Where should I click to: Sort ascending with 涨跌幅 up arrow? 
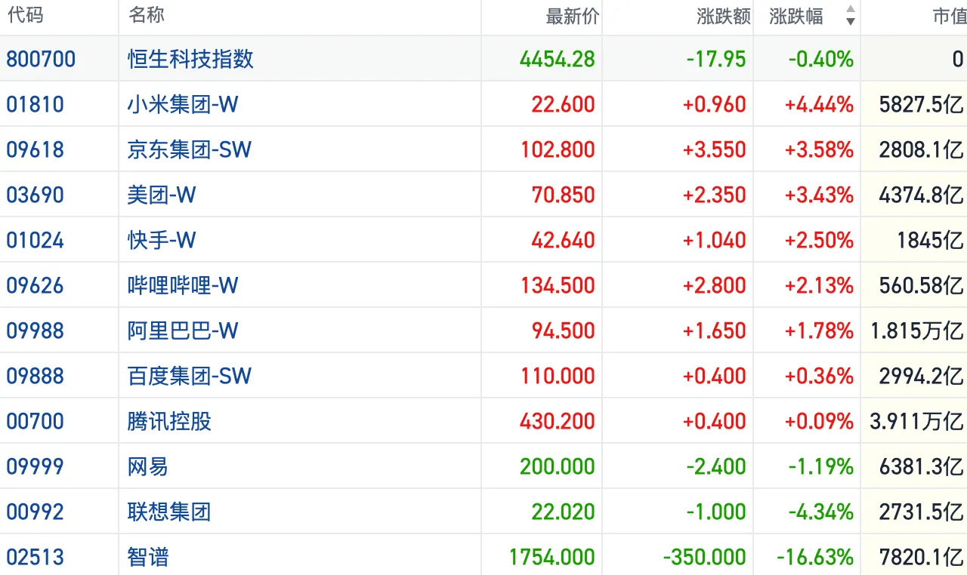tap(850, 10)
